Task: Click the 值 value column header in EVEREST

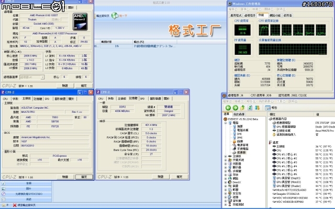Action: point(318,114)
